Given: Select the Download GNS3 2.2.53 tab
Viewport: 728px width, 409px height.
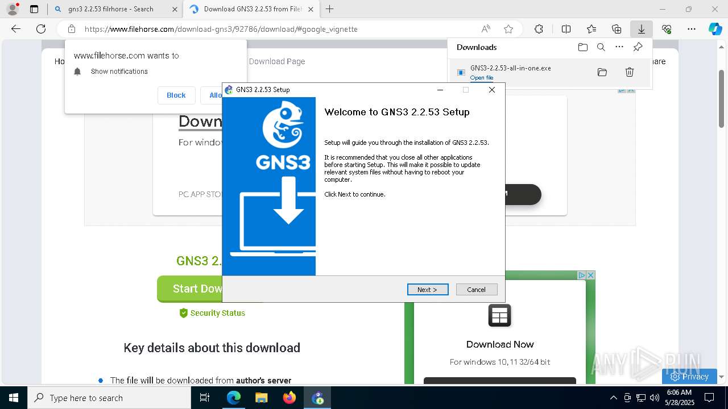Looking at the screenshot, I should pyautogui.click(x=253, y=9).
